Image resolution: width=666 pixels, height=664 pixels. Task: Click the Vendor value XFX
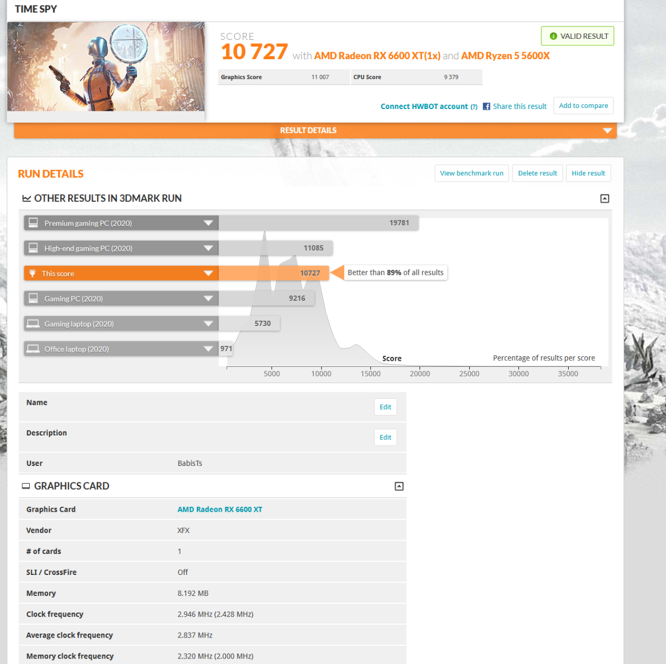pyautogui.click(x=183, y=531)
